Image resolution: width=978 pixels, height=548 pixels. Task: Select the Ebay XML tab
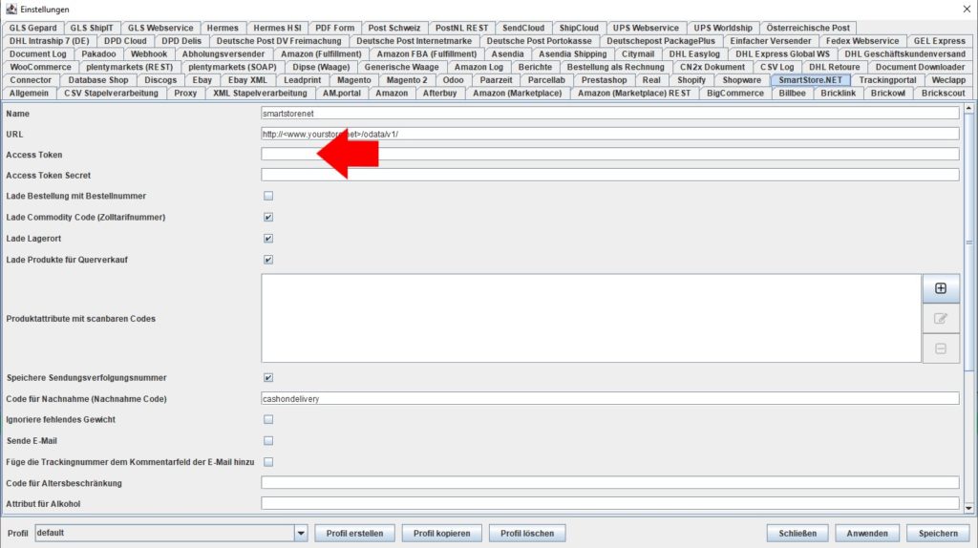247,80
